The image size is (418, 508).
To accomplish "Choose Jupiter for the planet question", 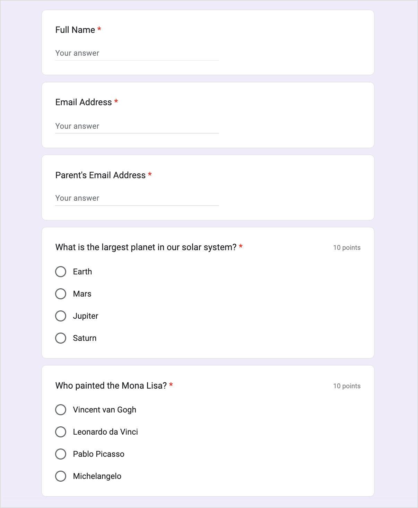I will tap(61, 316).
